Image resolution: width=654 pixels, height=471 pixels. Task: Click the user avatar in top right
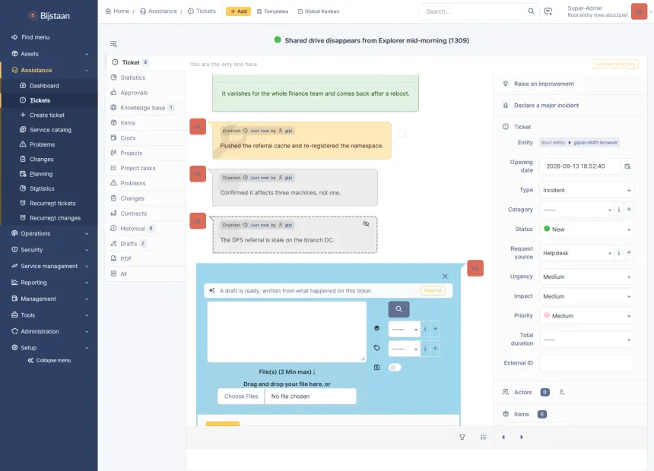[x=639, y=11]
